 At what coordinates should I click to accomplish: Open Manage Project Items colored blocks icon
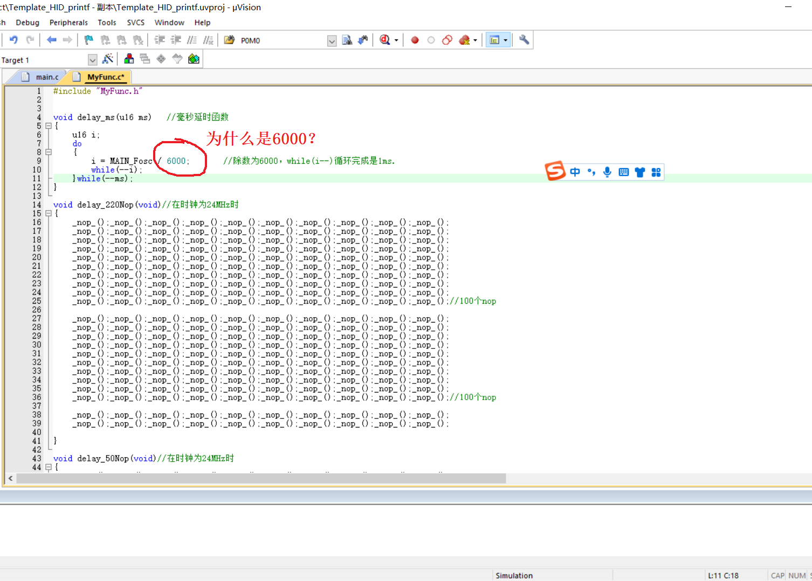[129, 59]
